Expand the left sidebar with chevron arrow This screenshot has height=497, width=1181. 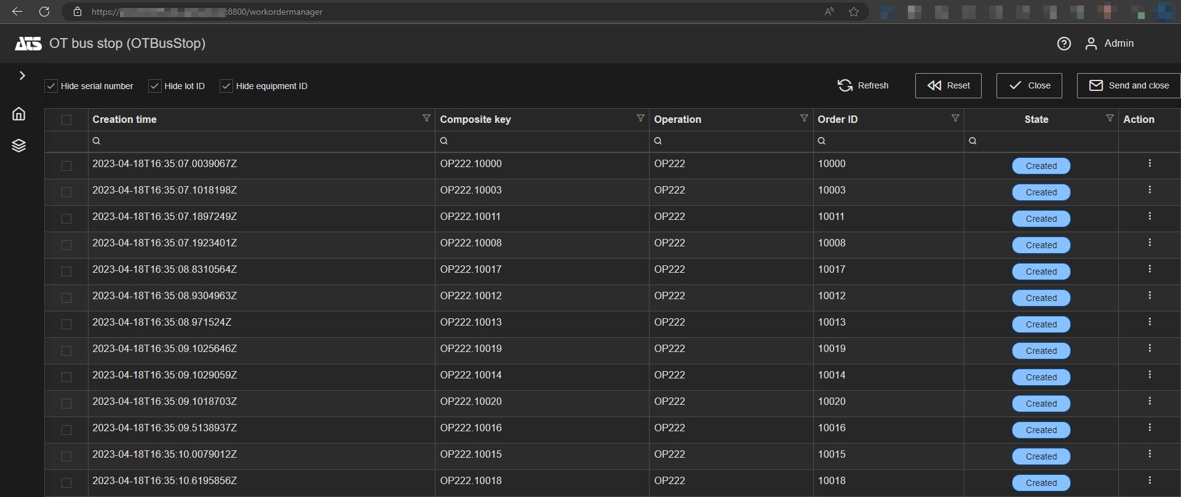pos(22,76)
